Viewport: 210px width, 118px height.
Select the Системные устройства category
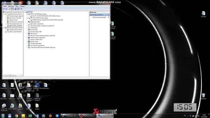[37, 46]
